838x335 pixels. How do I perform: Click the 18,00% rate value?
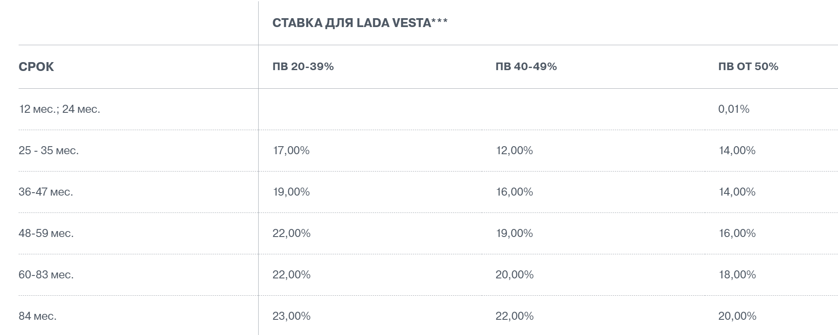(x=737, y=275)
